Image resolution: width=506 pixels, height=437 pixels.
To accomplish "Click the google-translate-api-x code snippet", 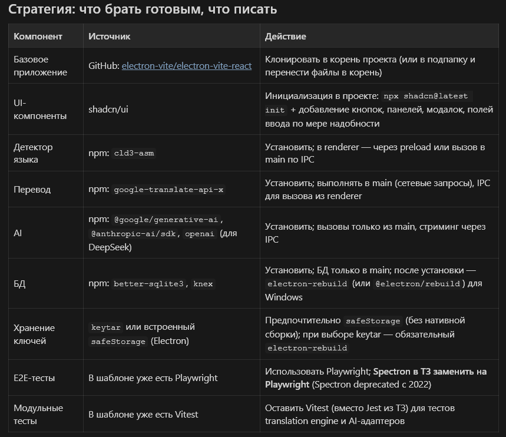I will coord(168,190).
